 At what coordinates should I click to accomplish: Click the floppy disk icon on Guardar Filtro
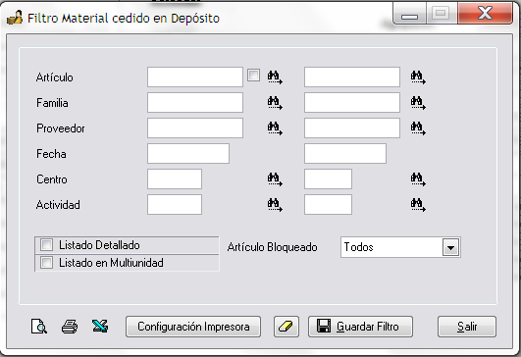click(x=324, y=327)
